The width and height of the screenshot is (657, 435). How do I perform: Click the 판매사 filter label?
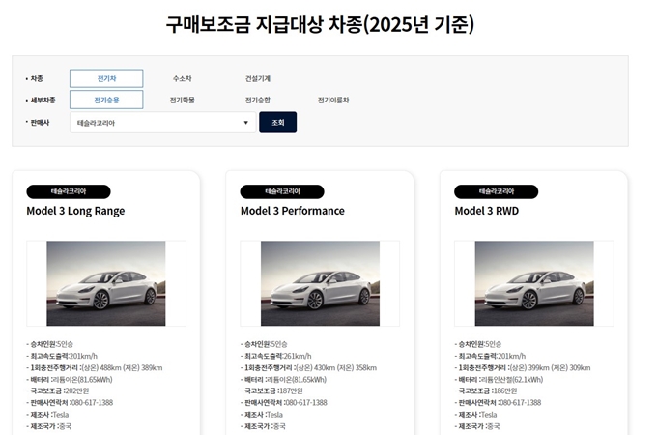pos(40,123)
